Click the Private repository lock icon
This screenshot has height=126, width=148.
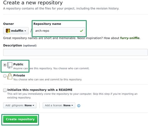(10, 77)
